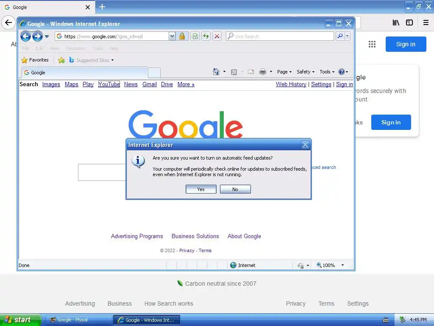Screen dimensions: 434x326
Task: Open Suggested Sites dropdown
Action: click(92, 60)
